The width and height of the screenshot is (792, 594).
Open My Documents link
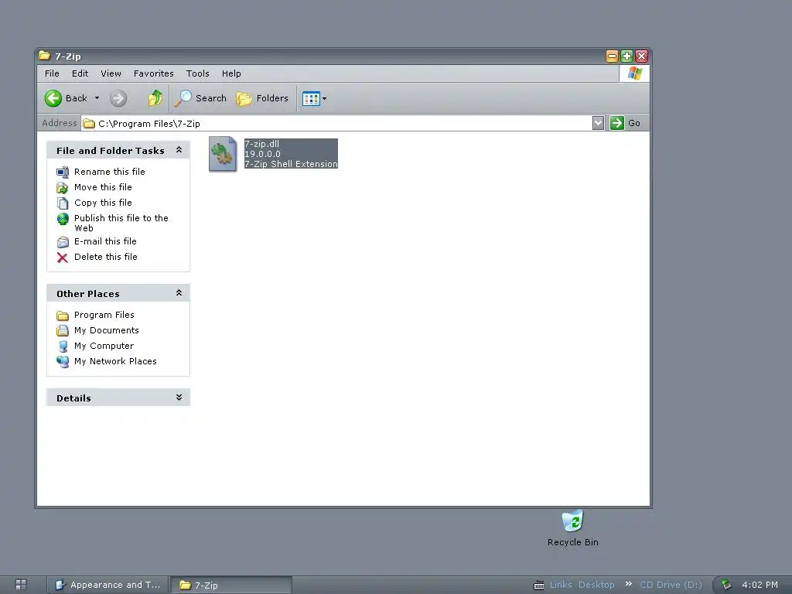(107, 330)
